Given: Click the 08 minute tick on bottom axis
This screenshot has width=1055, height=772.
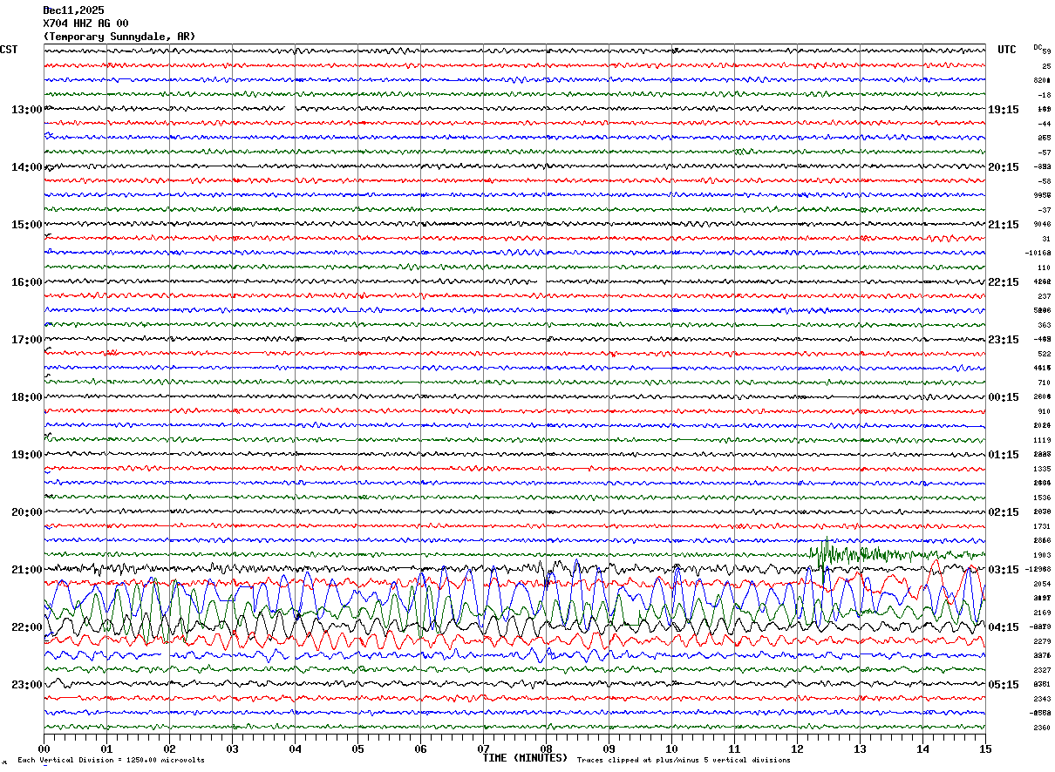Looking at the screenshot, I should [x=546, y=748].
